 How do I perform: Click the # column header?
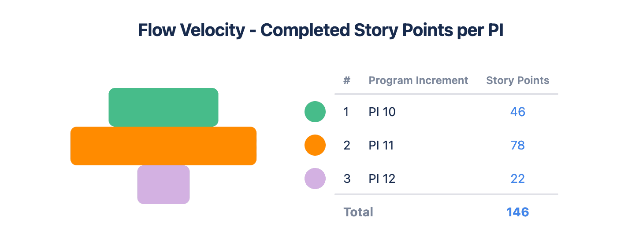pyautogui.click(x=347, y=80)
